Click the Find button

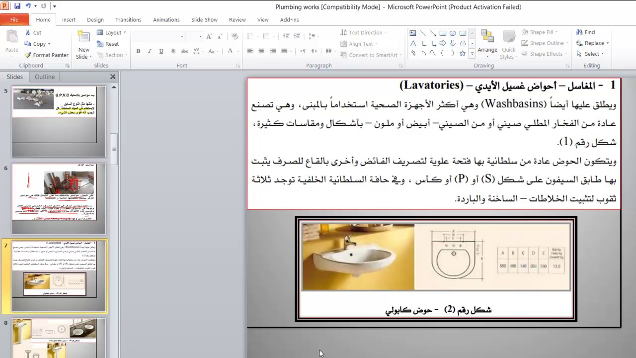[585, 32]
